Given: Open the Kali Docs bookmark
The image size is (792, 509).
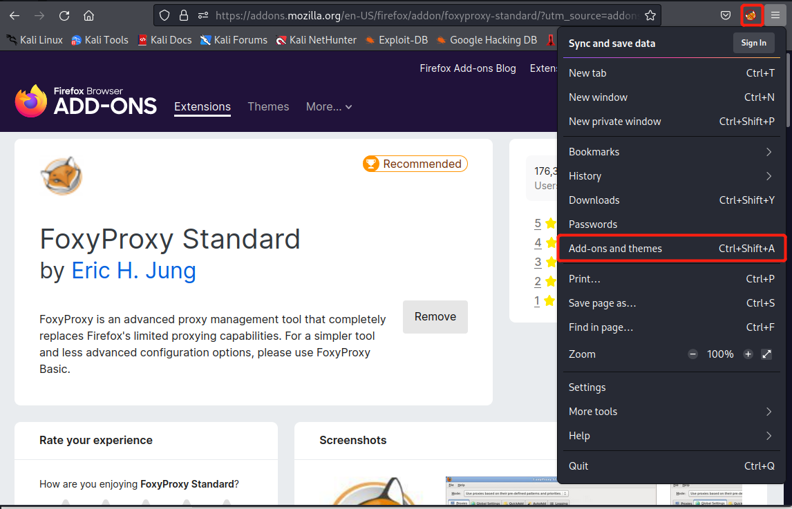Looking at the screenshot, I should click(164, 40).
